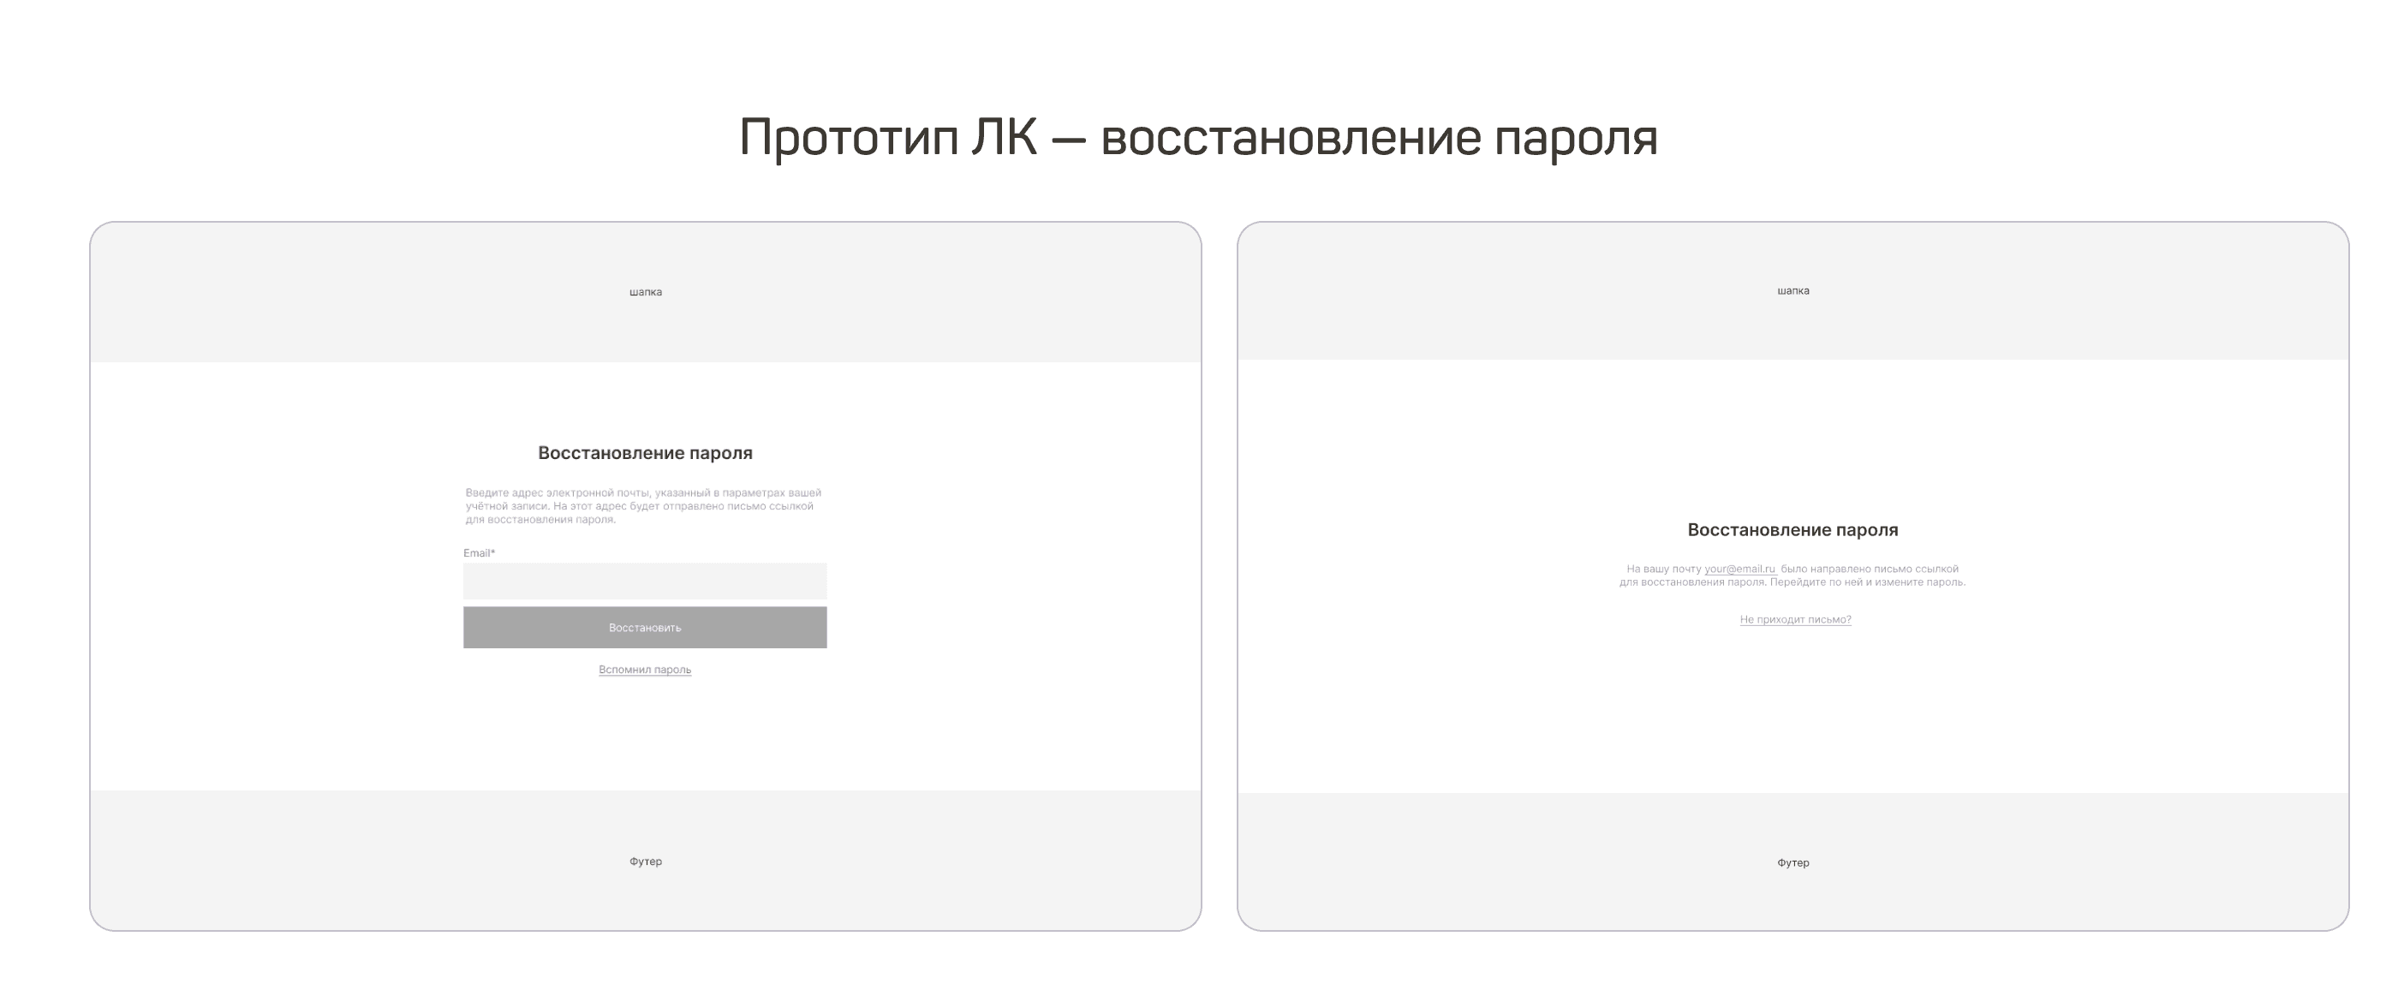Click the Футер label text in left frame

(x=645, y=862)
